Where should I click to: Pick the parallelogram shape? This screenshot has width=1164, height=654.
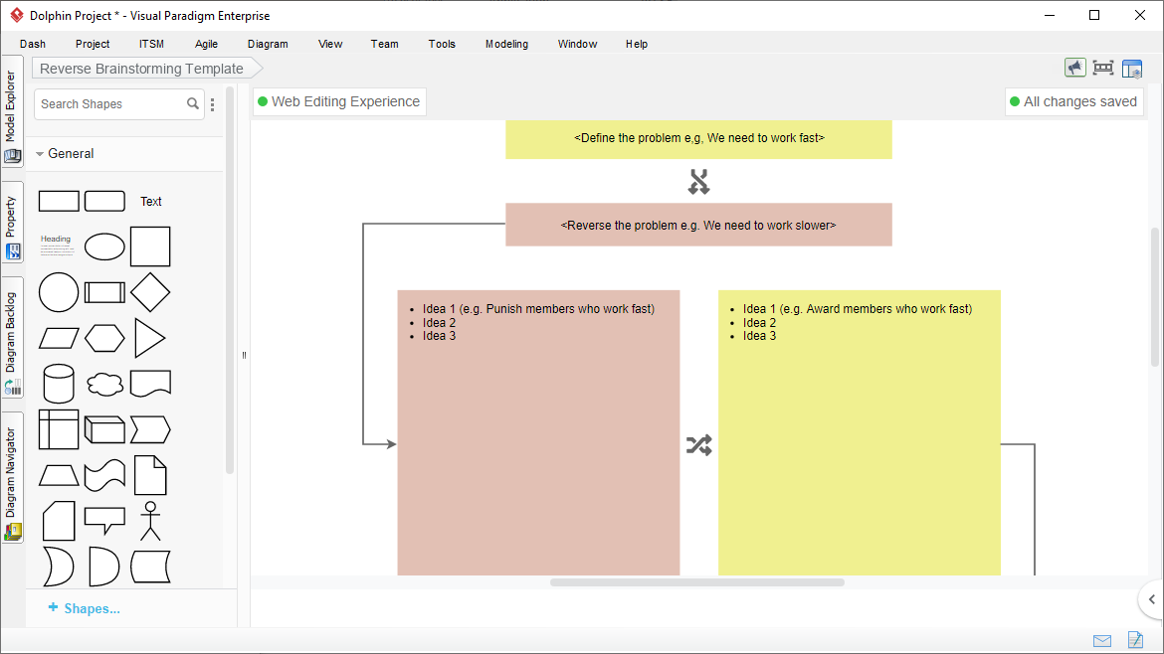(x=59, y=338)
